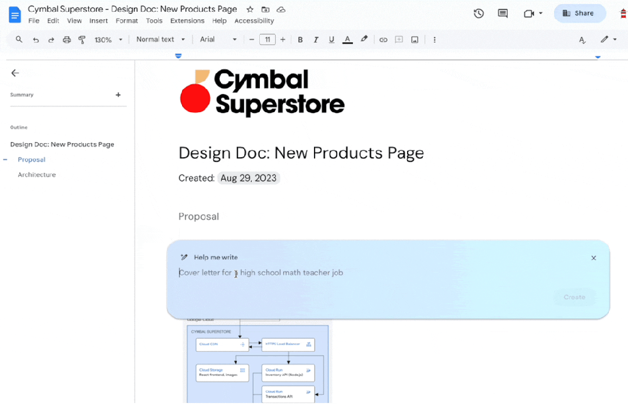The image size is (628, 410).
Task: Open the highlight color picker
Action: 363,39
